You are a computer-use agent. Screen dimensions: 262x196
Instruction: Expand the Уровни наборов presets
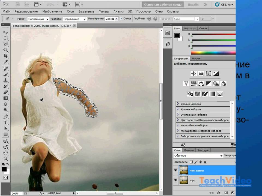178,104
